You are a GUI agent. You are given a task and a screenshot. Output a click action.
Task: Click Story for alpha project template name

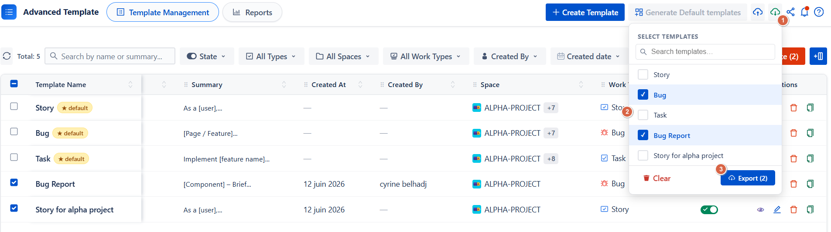point(75,209)
